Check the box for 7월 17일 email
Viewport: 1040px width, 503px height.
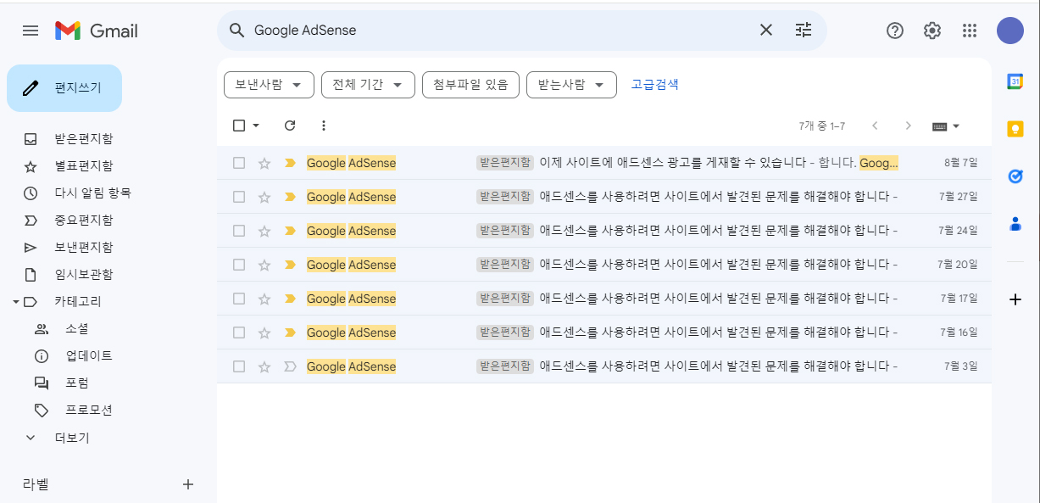[x=239, y=299]
